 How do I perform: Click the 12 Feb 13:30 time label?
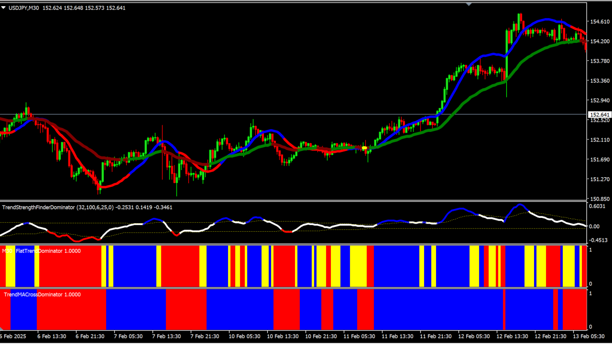pyautogui.click(x=512, y=337)
